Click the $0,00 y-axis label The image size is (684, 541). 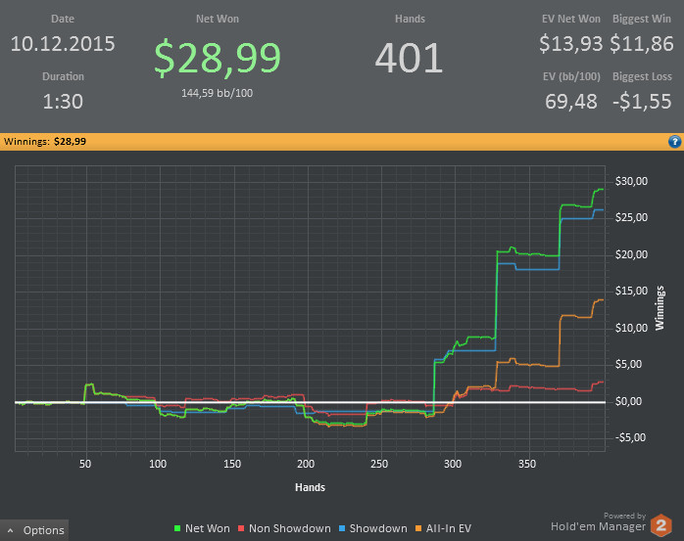(x=628, y=401)
